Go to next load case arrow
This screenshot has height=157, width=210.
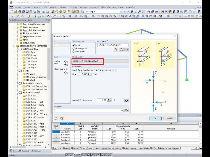tap(128, 12)
